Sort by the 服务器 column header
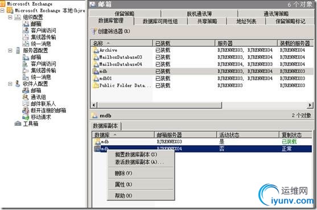The height and width of the screenshot is (210, 317). pos(246,43)
